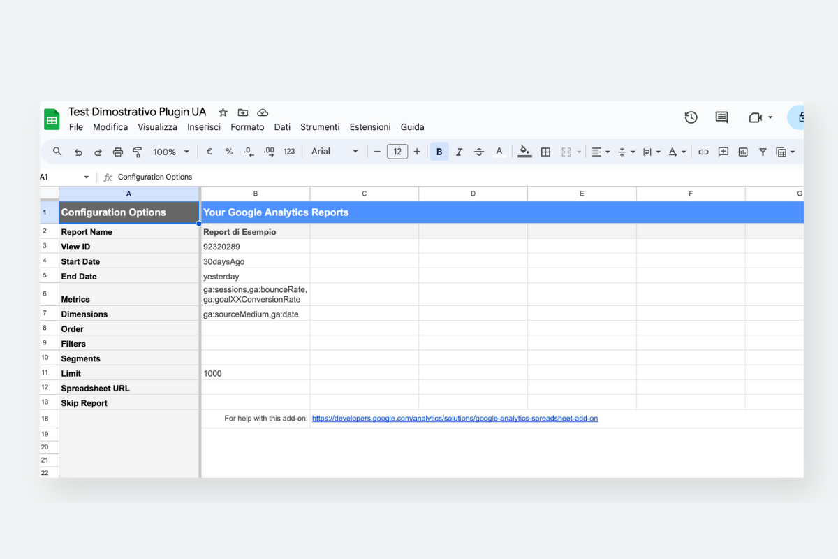Check the cloud save status icon

coord(263,112)
